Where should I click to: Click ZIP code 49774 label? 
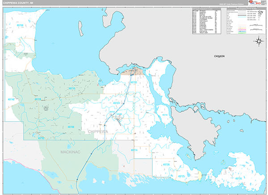[x=134, y=150]
